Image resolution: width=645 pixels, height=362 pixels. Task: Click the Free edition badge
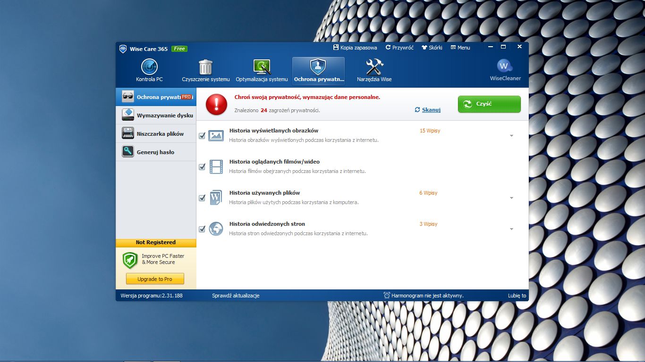point(179,49)
